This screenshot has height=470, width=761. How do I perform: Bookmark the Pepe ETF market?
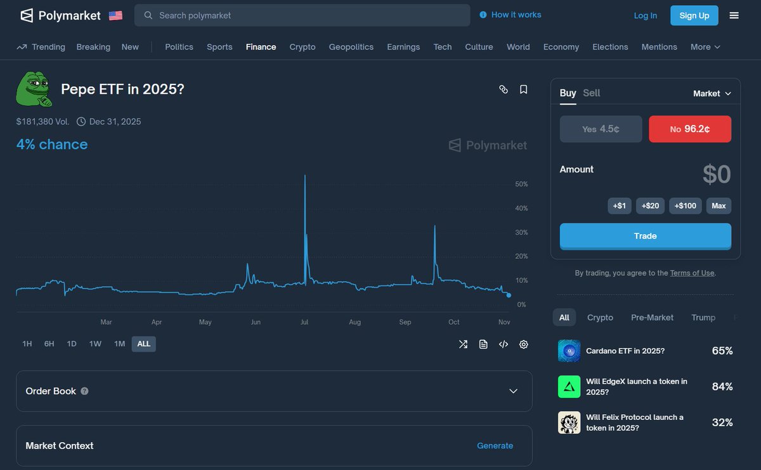(523, 89)
